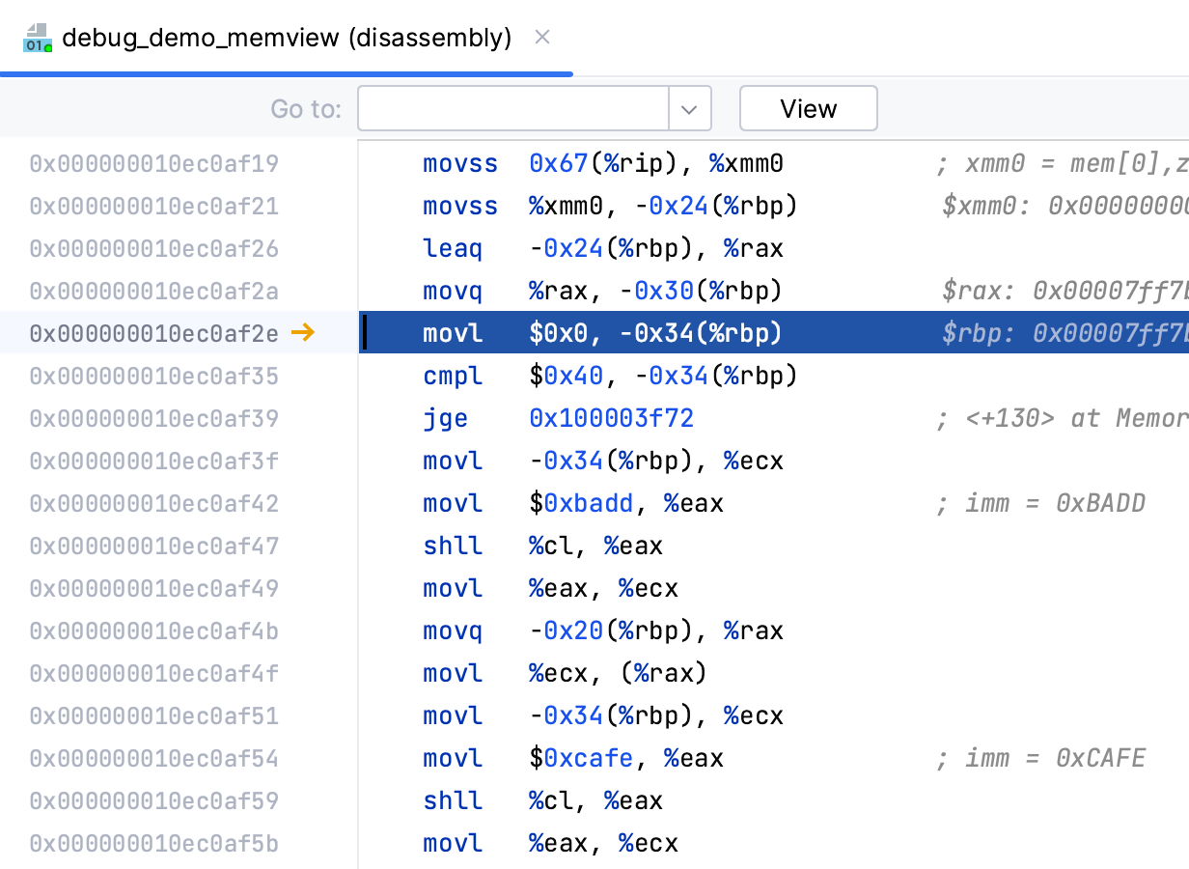Click the orange execution point arrow
Screen dimensions: 1189x869
(x=303, y=333)
